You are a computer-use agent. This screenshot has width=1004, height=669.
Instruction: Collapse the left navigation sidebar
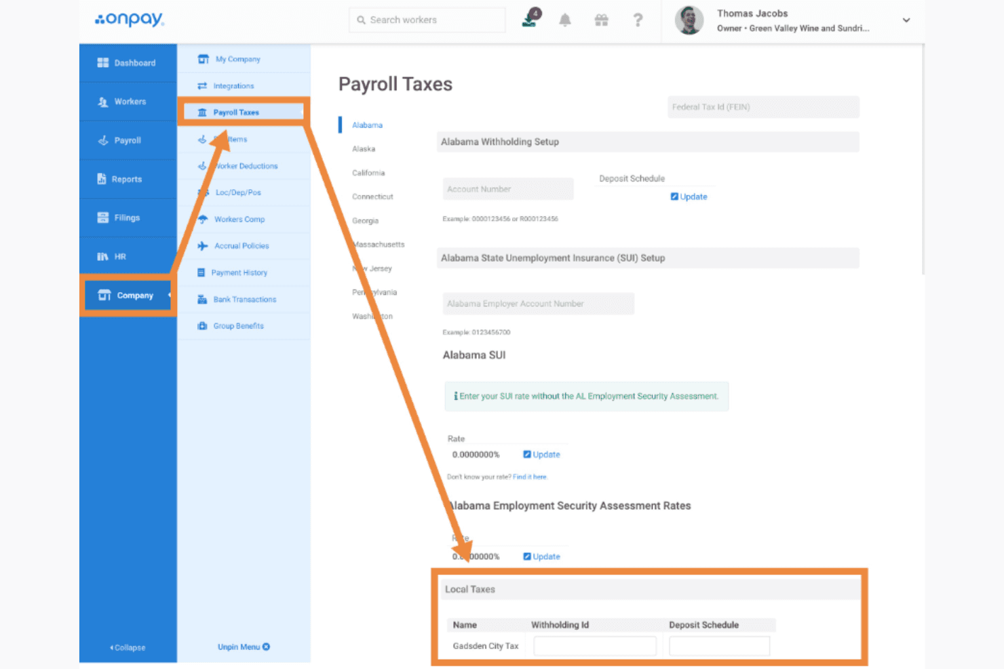(128, 648)
